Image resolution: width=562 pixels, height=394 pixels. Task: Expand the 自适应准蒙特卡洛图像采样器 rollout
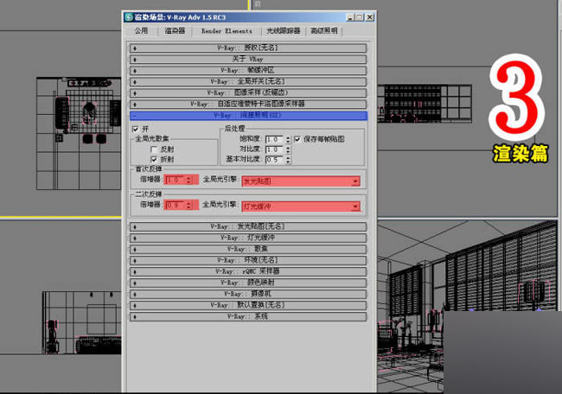point(248,105)
